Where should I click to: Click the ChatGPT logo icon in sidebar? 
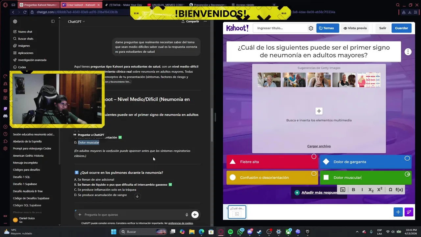15,21
